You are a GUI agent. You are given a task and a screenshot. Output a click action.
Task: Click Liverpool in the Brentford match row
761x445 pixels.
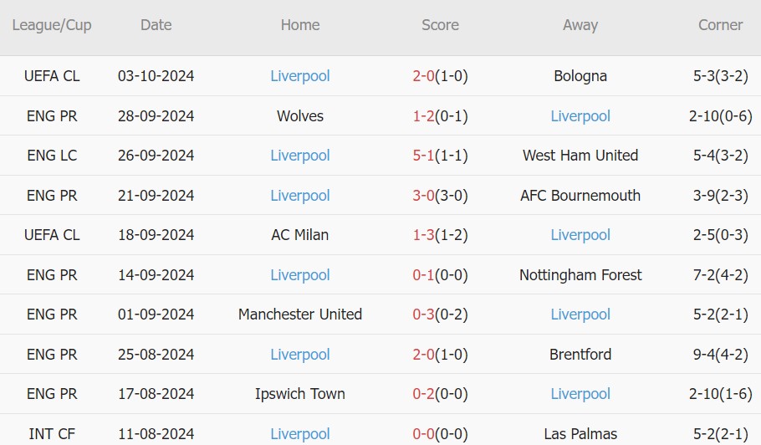coord(300,355)
